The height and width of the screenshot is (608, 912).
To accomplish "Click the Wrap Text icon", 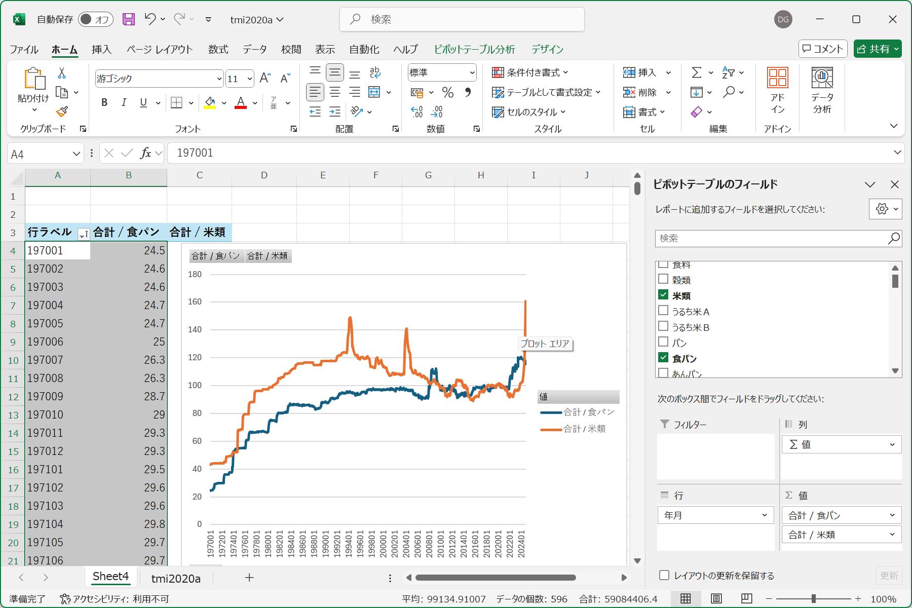I will 375,72.
